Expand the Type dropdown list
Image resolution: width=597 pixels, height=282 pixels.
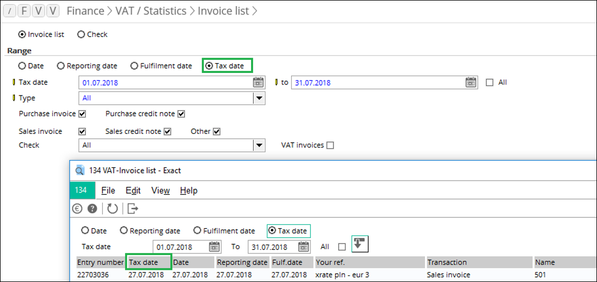(x=259, y=98)
